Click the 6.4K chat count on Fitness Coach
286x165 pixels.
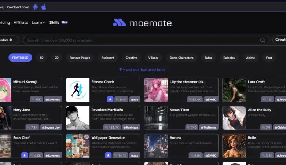coord(121,99)
